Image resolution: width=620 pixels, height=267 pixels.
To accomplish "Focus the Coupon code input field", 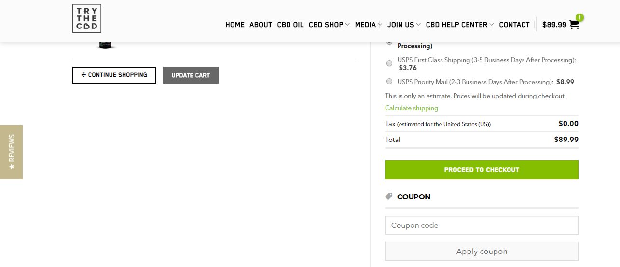I will pos(482,225).
